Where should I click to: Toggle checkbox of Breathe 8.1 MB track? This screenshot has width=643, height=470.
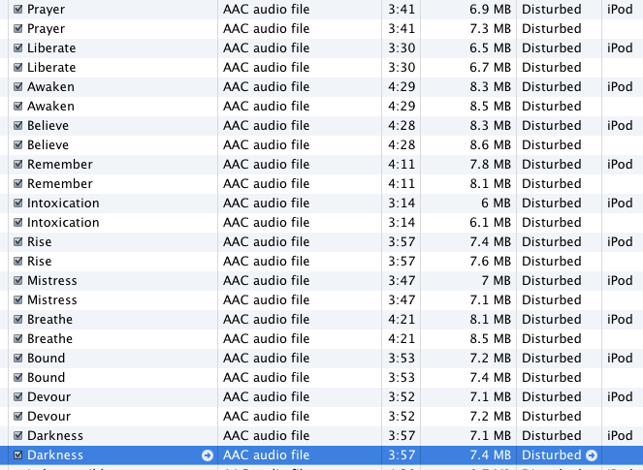point(18,319)
